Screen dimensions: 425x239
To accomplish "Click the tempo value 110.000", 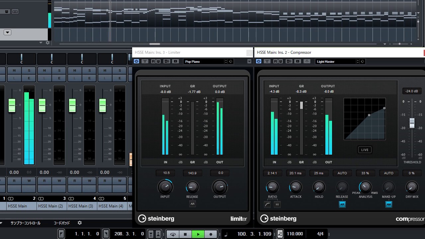I will coord(295,234).
